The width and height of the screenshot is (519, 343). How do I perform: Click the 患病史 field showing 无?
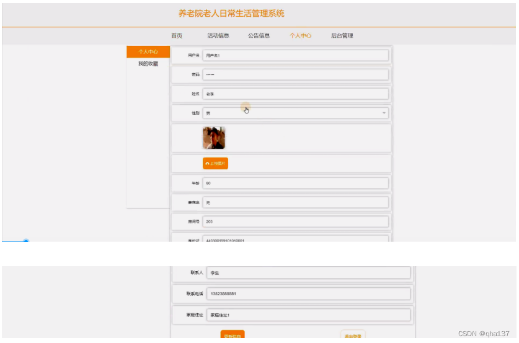click(295, 202)
